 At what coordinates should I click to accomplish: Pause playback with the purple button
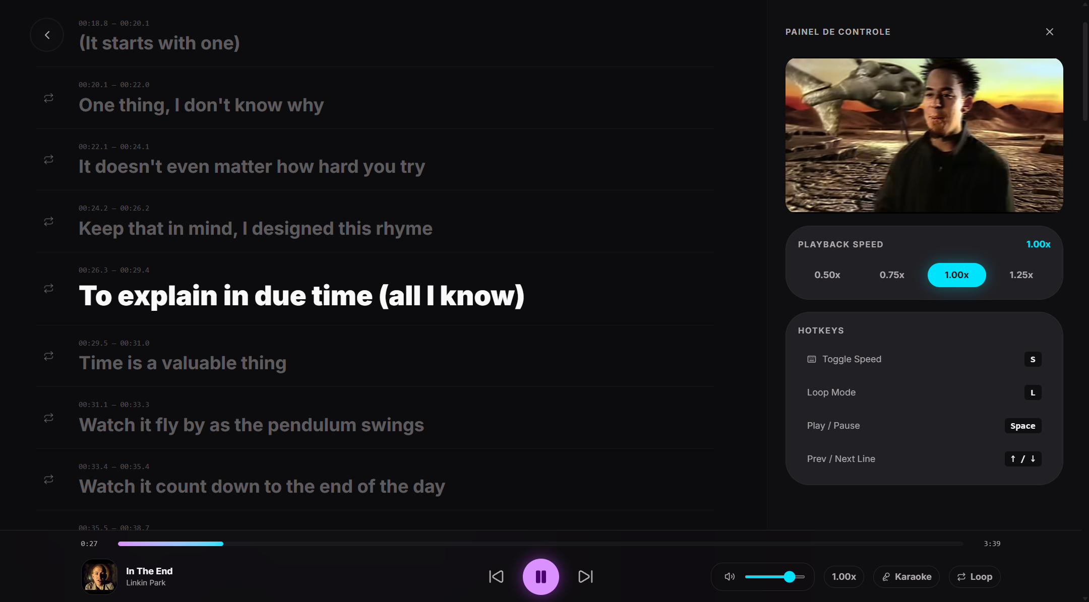coord(540,576)
